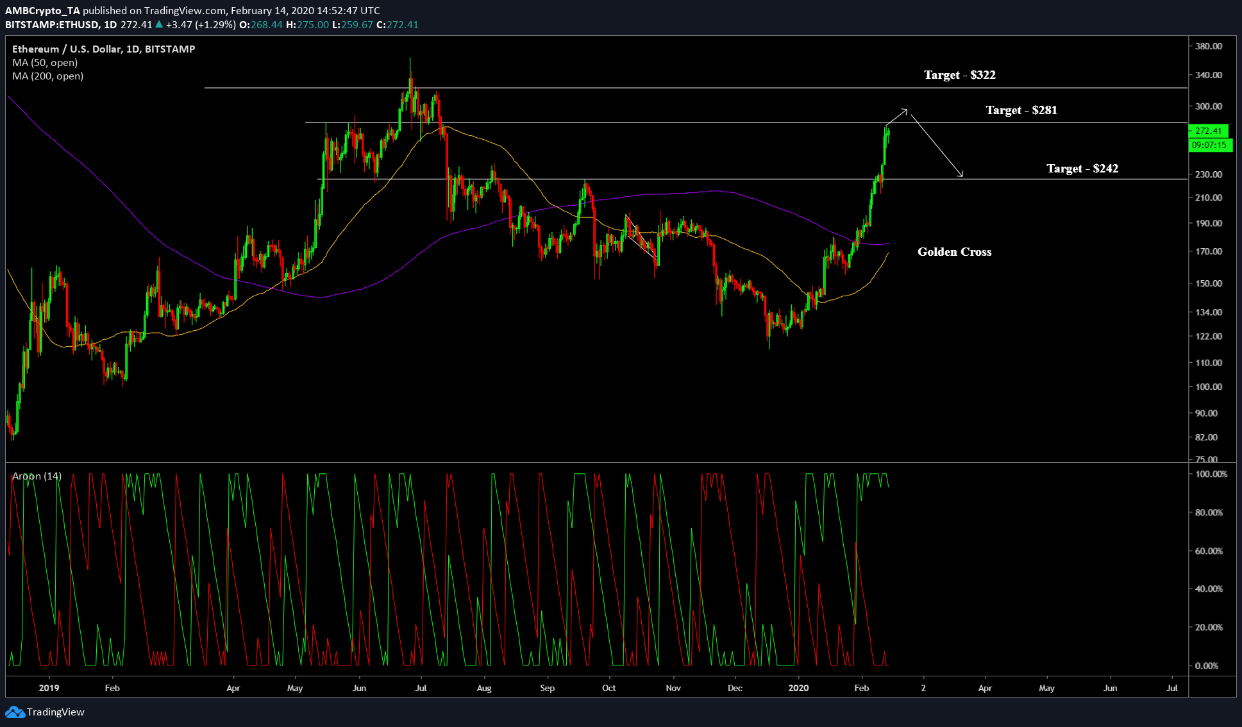Click the 'Jun' label on far right axis
The image size is (1242, 727).
tap(1110, 688)
